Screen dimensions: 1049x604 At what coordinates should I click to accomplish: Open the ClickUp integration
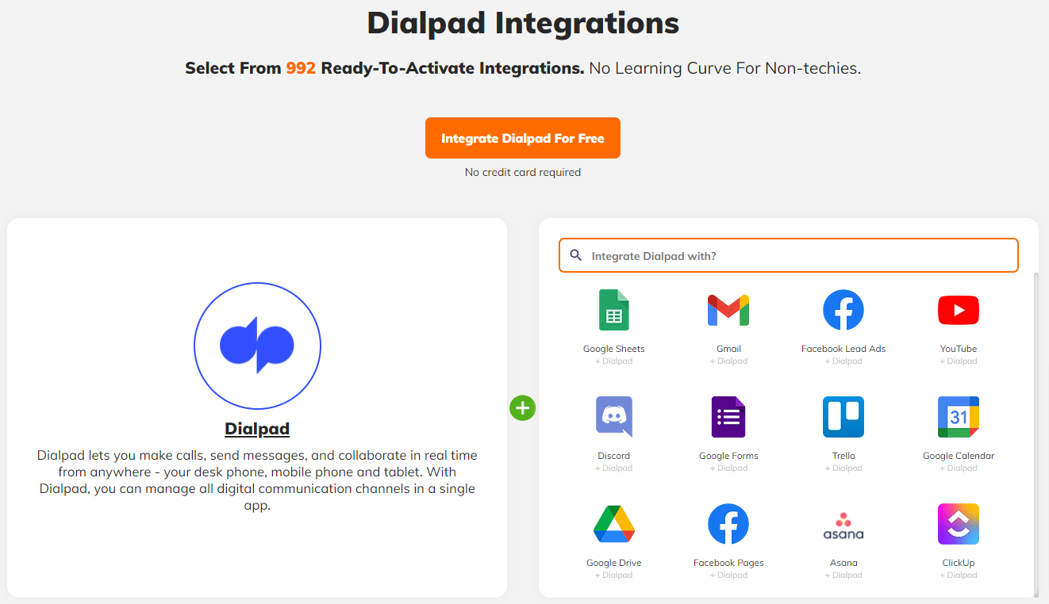[958, 523]
